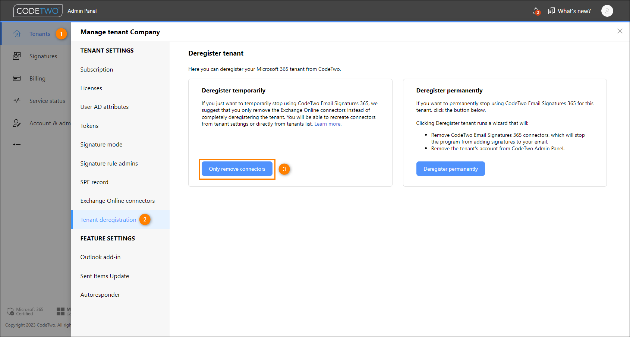This screenshot has height=337, width=630.
Task: Select User AD attributes
Action: click(120, 107)
